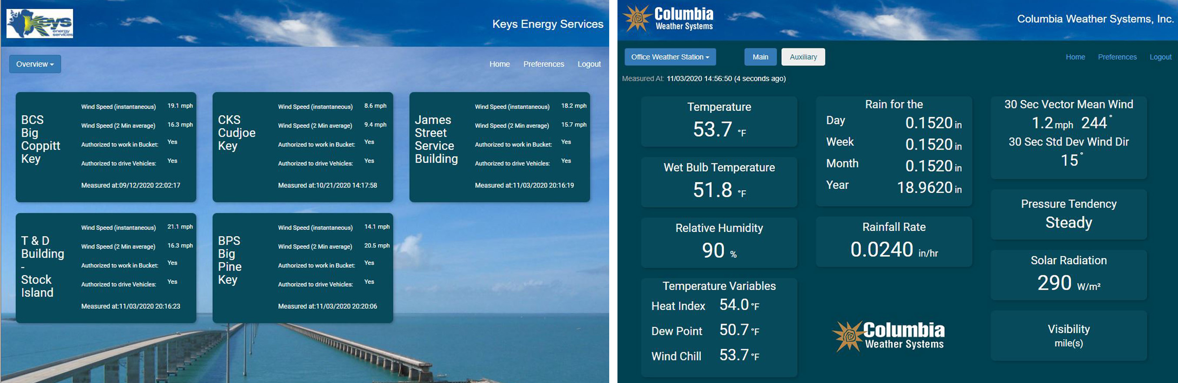Screen dimensions: 1178x383
Task: Click the 21.1 mph instantaneous wind speed
Action: pyautogui.click(x=180, y=226)
